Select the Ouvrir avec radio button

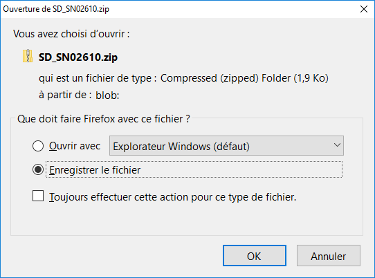point(38,146)
